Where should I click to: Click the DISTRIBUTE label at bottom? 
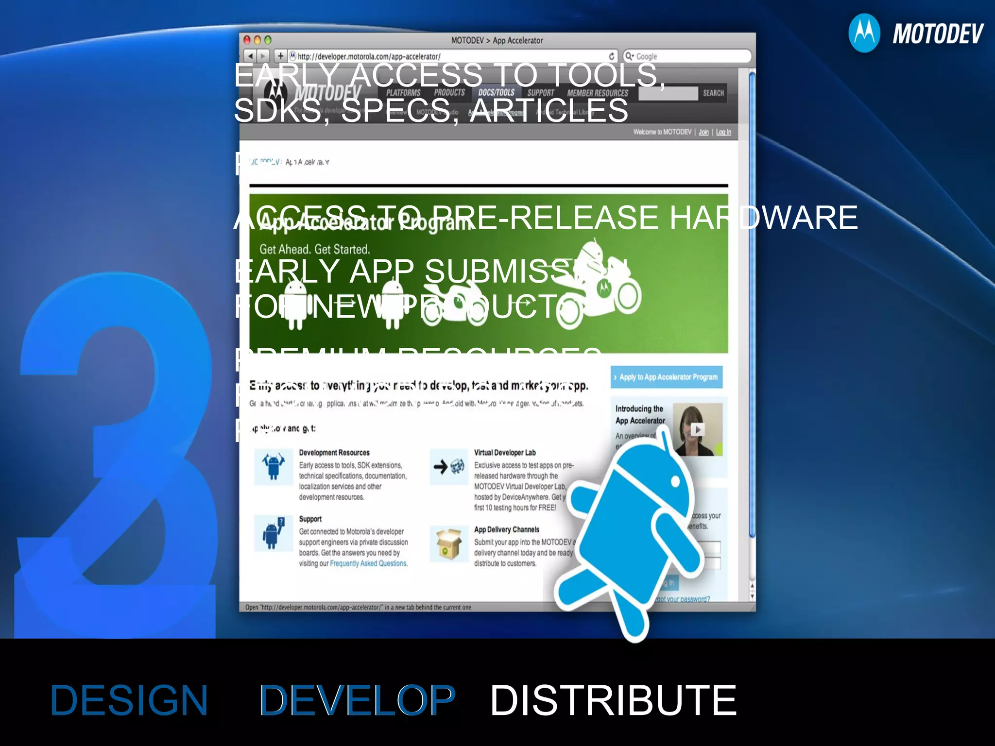point(613,700)
